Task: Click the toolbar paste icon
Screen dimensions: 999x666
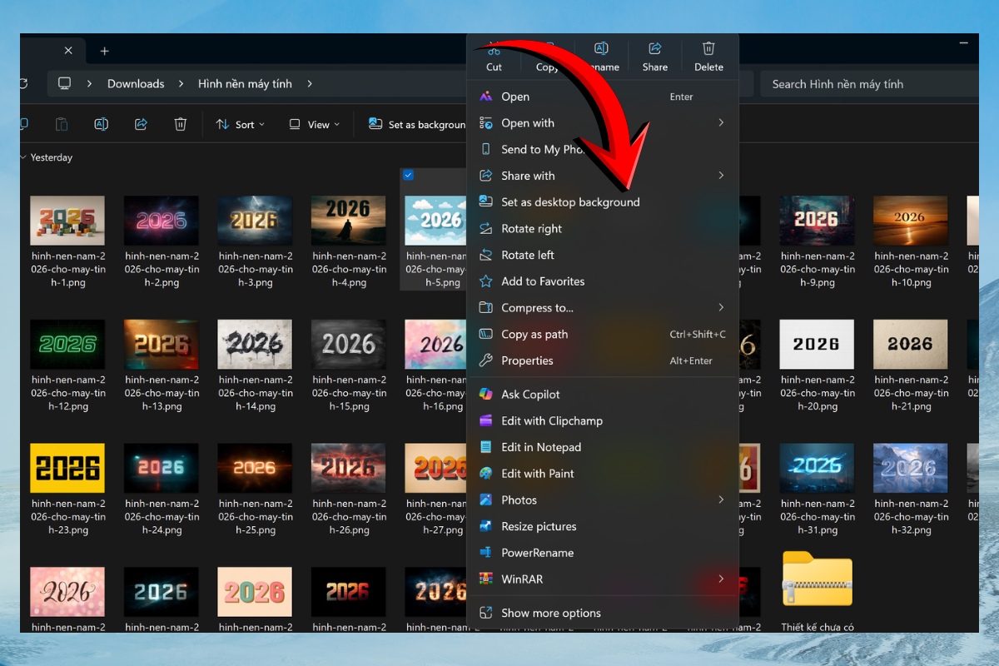Action: click(62, 124)
